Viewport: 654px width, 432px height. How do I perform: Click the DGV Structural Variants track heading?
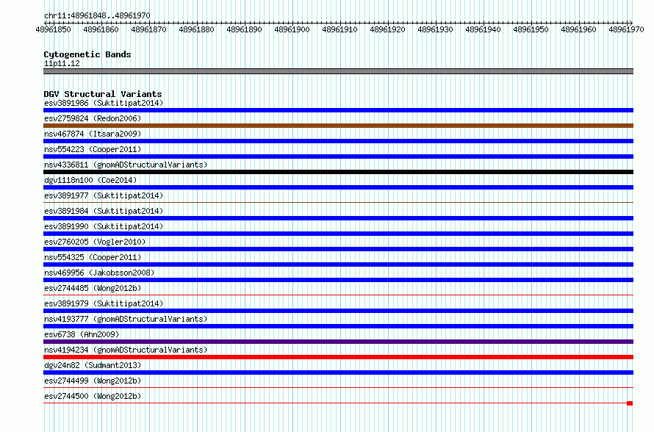pos(103,94)
